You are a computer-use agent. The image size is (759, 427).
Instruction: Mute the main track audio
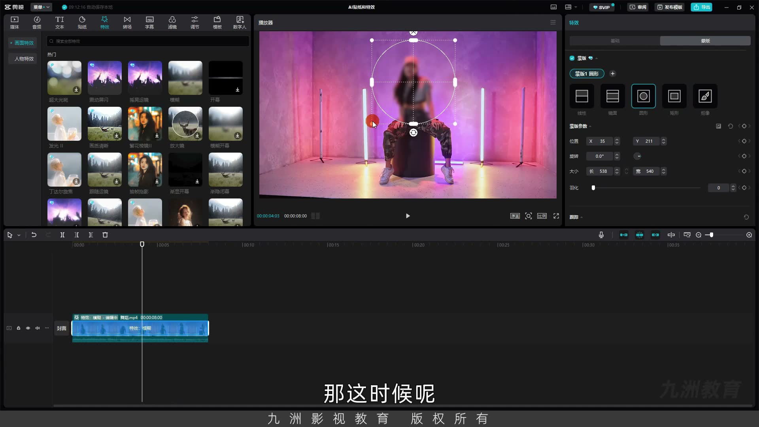pyautogui.click(x=38, y=328)
